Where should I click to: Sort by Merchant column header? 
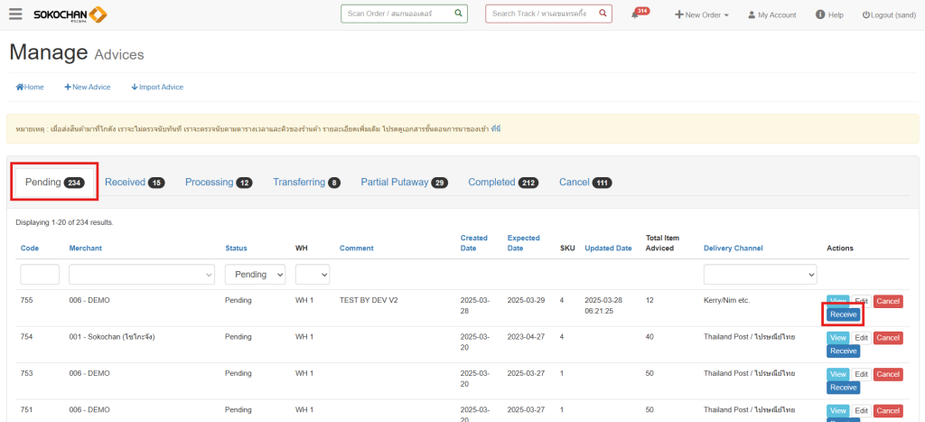(x=86, y=248)
